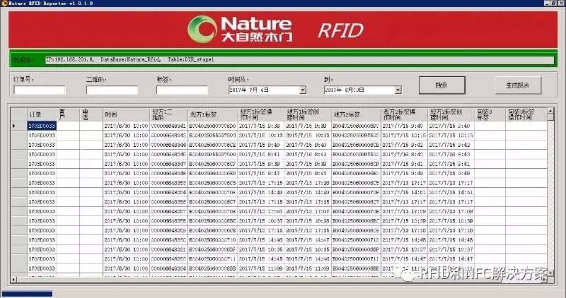This screenshot has width=566, height=298.
Task: Click the 规方1标签 column header
Action: point(213,114)
